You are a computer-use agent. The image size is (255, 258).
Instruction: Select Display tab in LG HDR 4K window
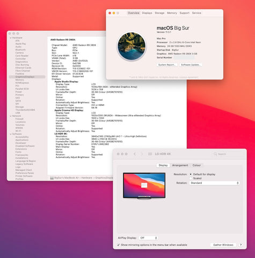163,165
